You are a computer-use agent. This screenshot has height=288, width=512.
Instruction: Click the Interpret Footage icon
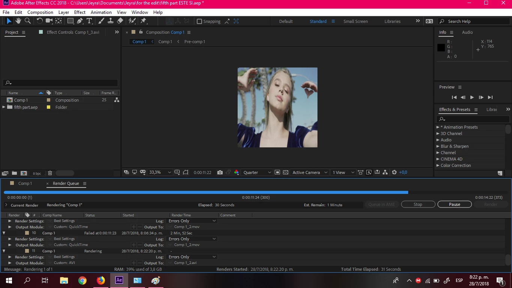click(x=5, y=173)
